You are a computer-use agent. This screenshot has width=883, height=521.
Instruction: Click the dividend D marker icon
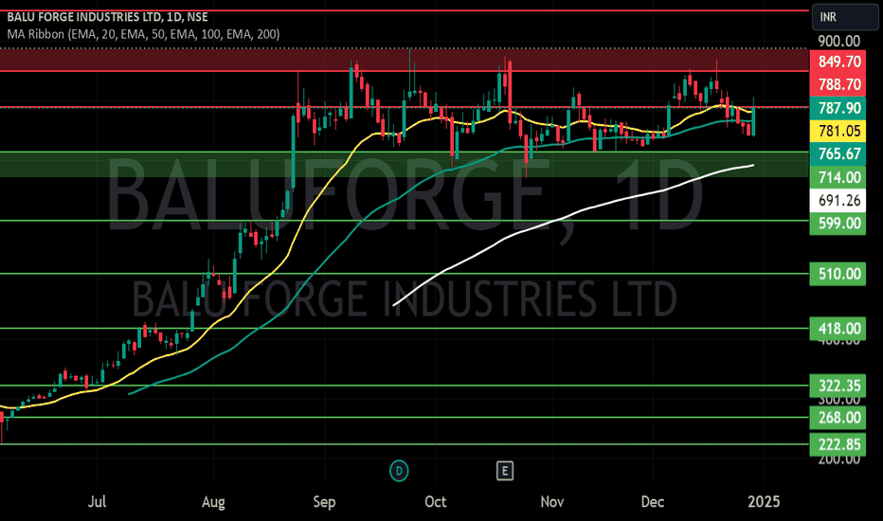399,471
